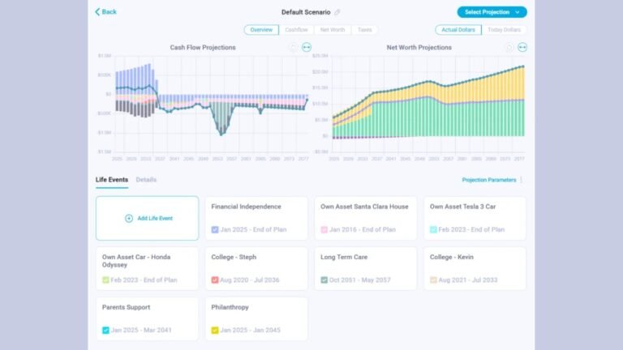This screenshot has height=350, width=623.
Task: Uncheck the College - Steph event checkbox
Action: click(214, 280)
